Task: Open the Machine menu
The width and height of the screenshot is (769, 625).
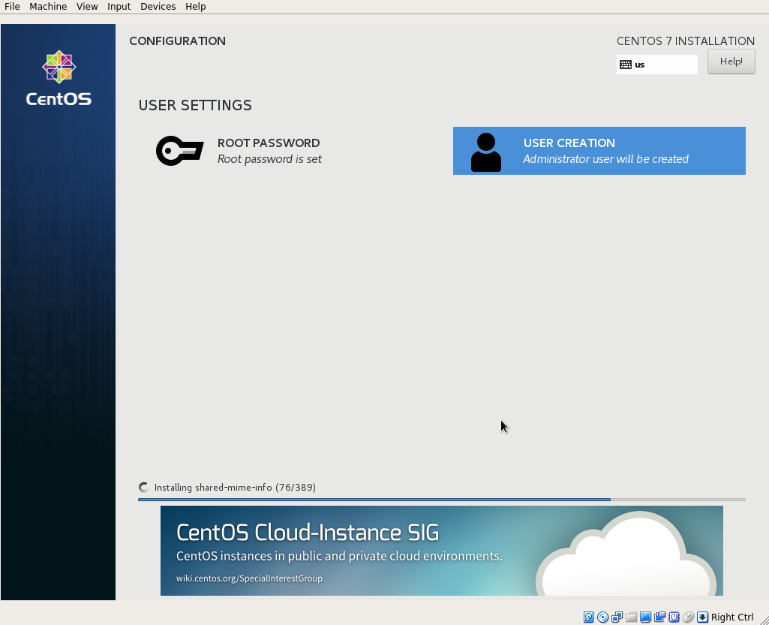Action: point(47,6)
